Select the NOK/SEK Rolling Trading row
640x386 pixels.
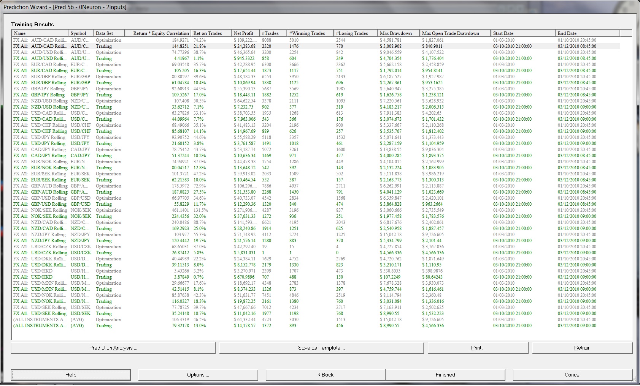point(316,216)
